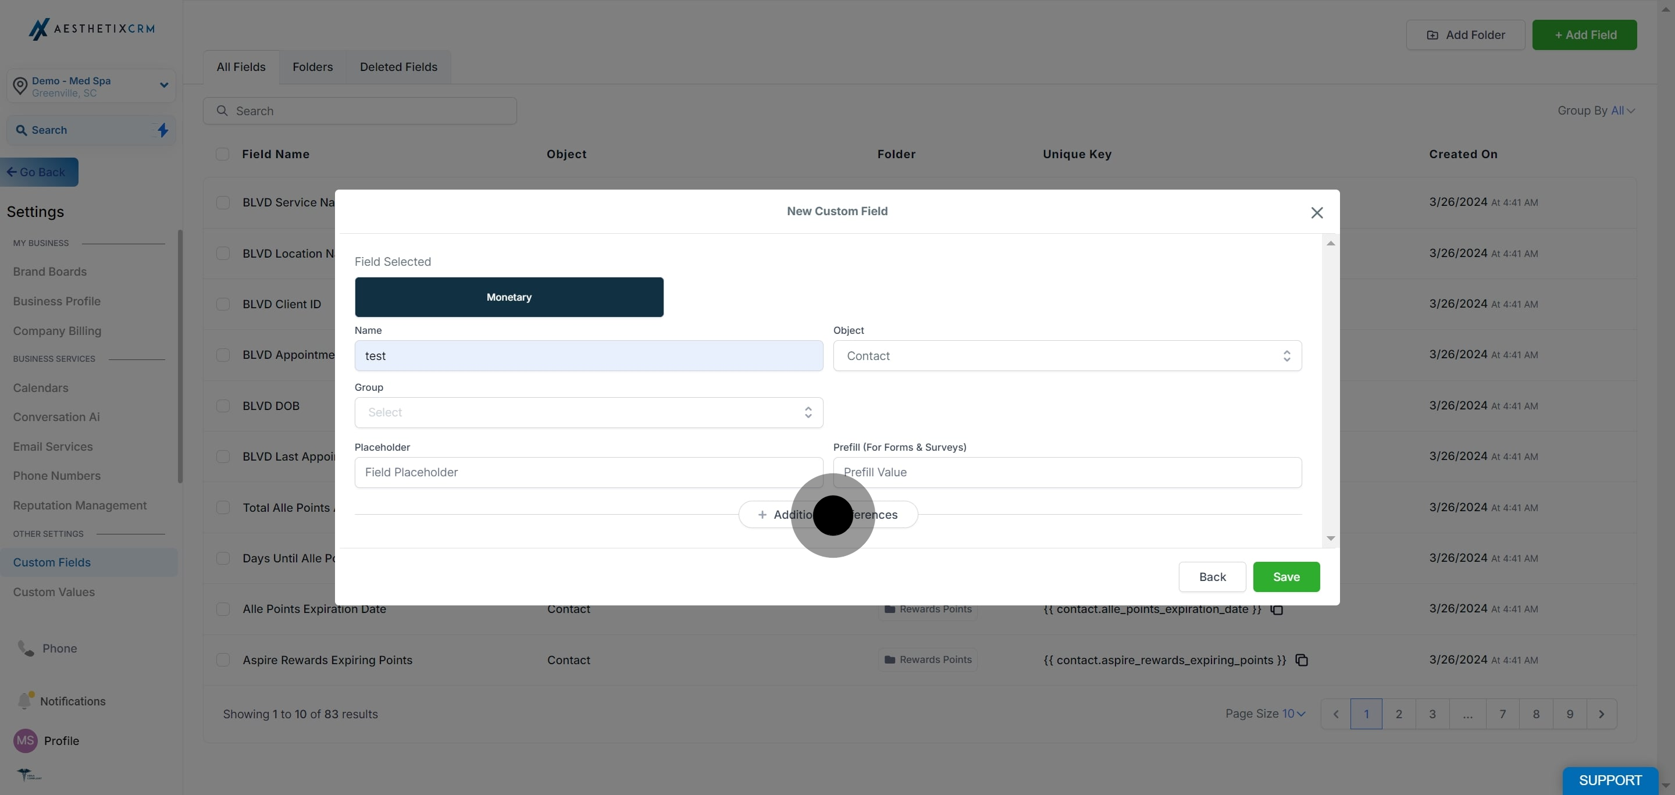Switch to the All Fields tab

[x=241, y=67]
